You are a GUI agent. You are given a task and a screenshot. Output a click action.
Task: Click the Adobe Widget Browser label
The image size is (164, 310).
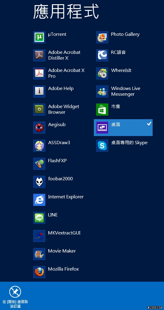click(x=64, y=109)
